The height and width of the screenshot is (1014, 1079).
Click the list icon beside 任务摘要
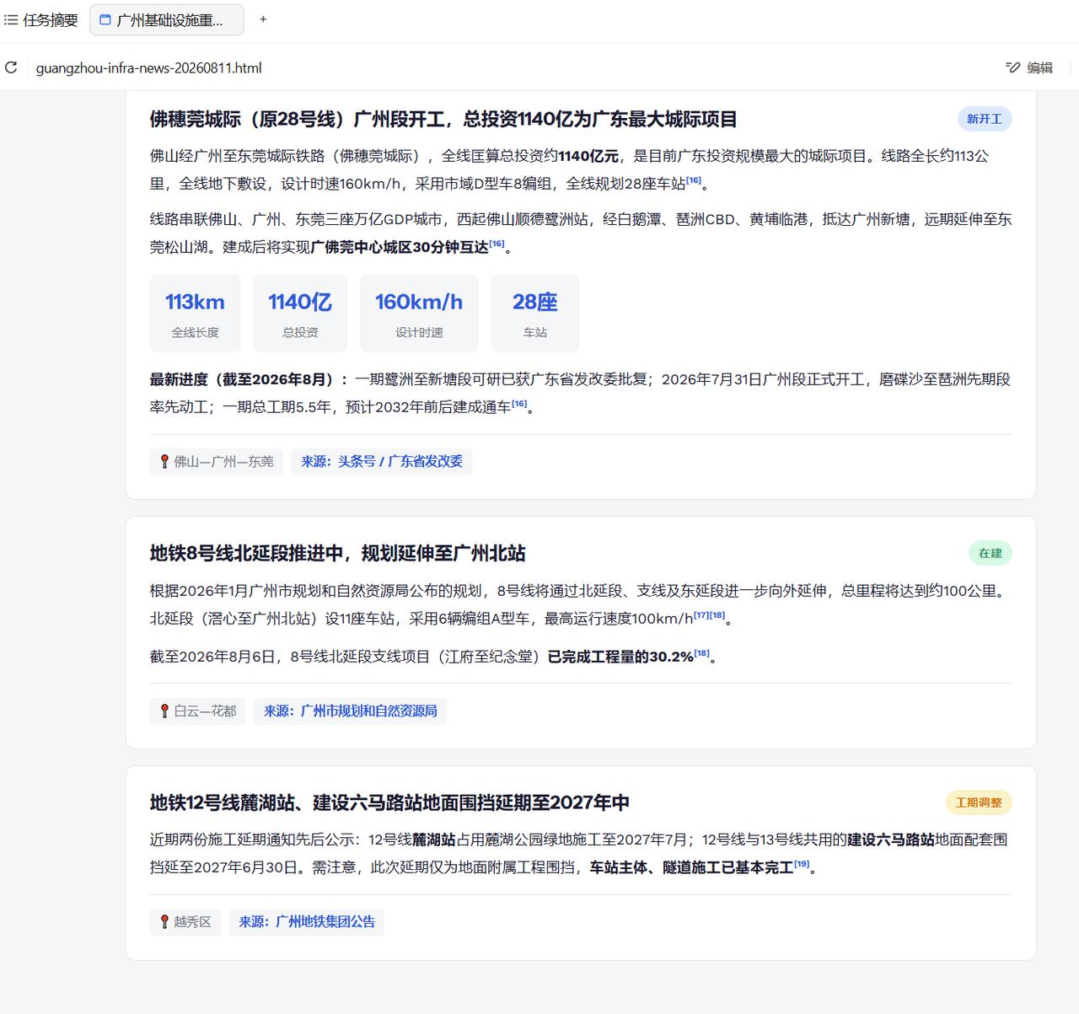[x=11, y=19]
